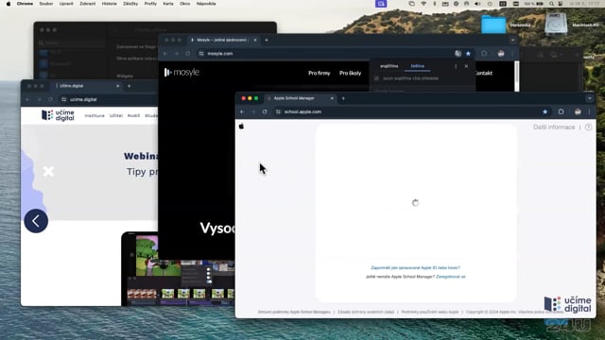The width and height of the screenshot is (605, 340).
Task: Open Apple School Manager terms footer link
Action: [294, 312]
